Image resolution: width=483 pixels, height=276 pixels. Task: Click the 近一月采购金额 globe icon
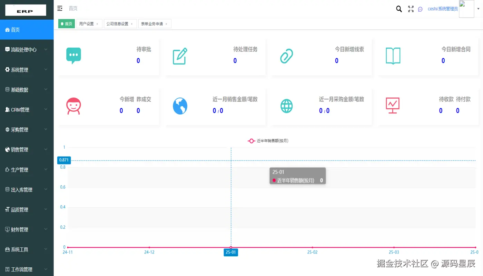coord(286,106)
